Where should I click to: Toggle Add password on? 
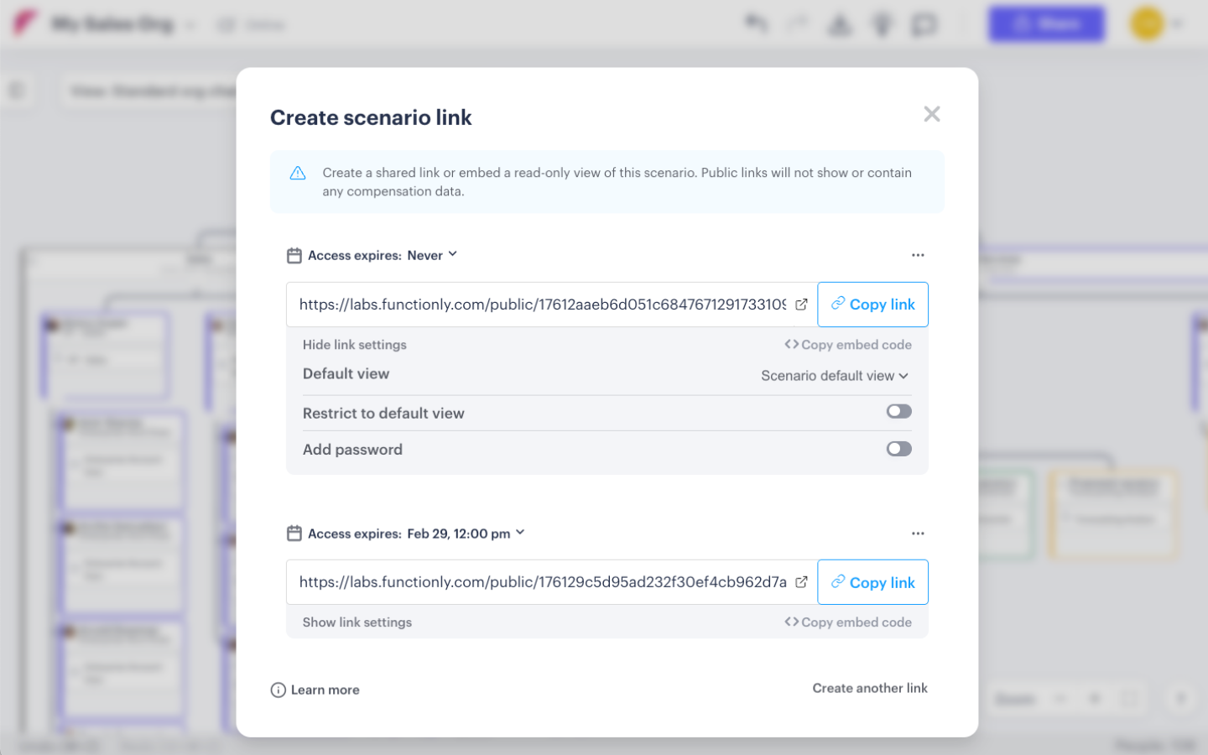pos(898,449)
